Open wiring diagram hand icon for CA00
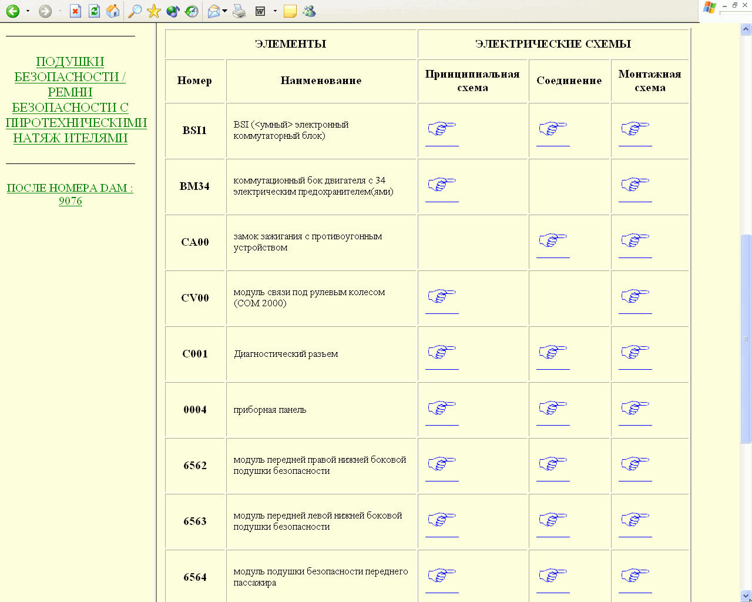Screen dimensions: 752x602 [635, 240]
